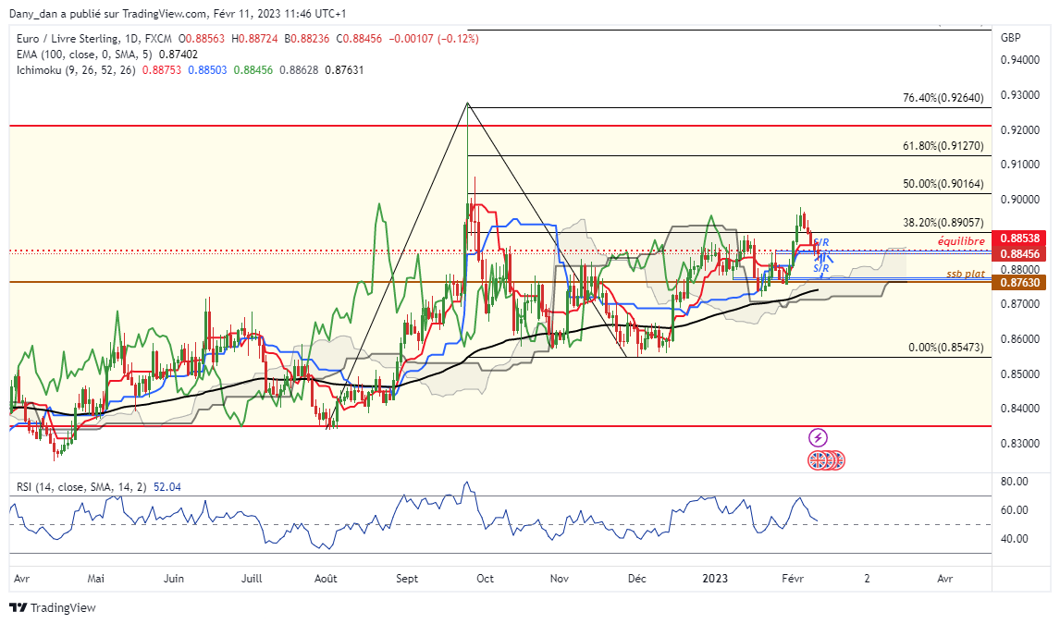Click the 38.20%(0.89057) Fibonacci label
The height and width of the screenshot is (624, 1060).
click(x=943, y=222)
